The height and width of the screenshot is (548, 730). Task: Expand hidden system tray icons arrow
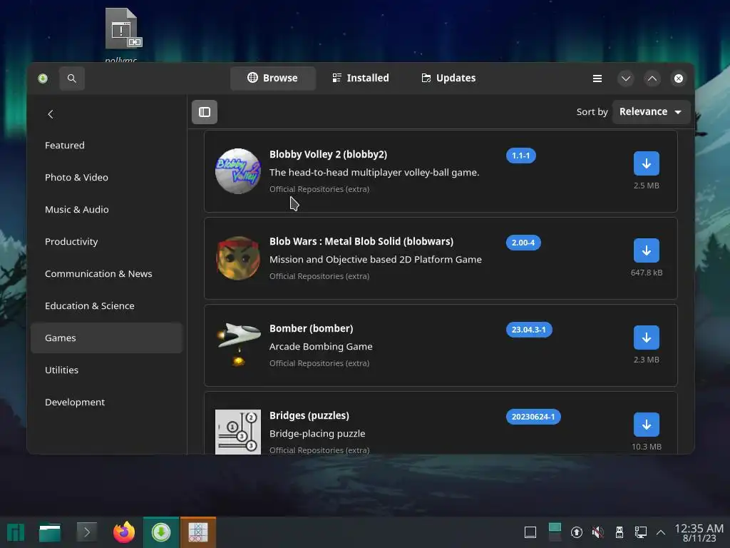(x=661, y=532)
